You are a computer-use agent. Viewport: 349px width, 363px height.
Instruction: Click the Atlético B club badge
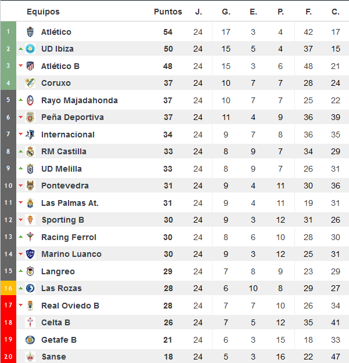click(x=30, y=66)
